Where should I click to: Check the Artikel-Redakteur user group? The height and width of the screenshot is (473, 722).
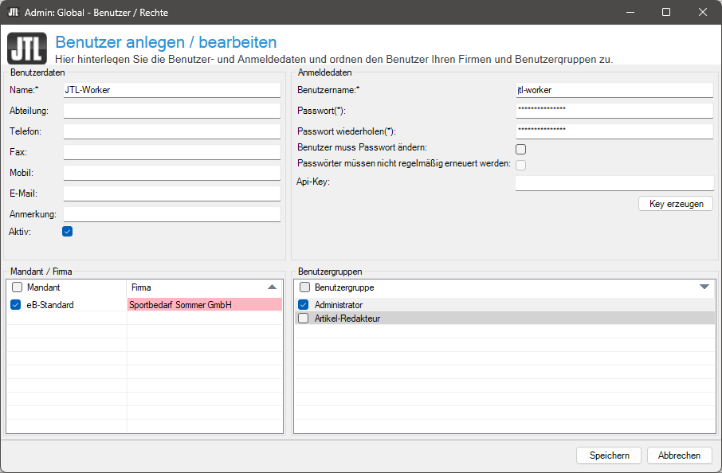tap(303, 319)
